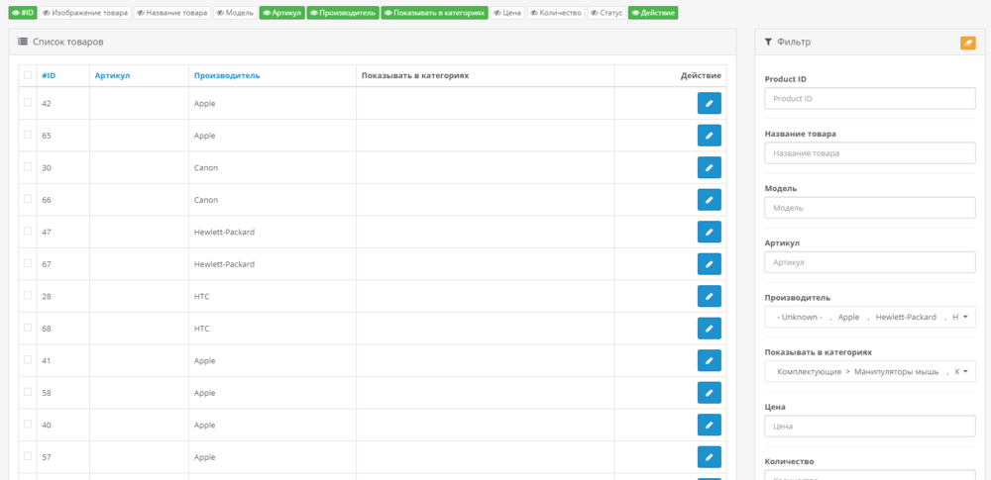Sort by the Производитель column header

(227, 76)
